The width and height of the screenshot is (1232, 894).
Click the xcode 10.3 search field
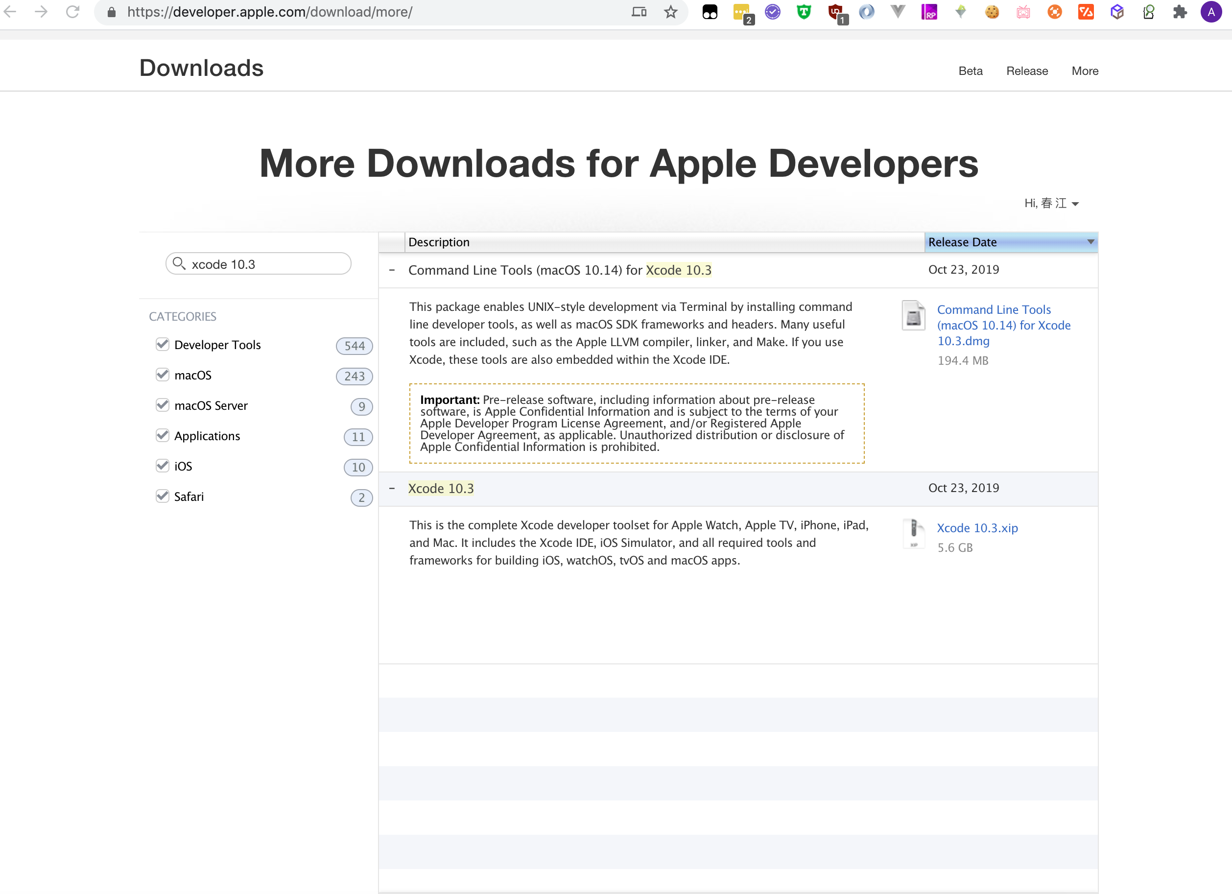coord(266,264)
